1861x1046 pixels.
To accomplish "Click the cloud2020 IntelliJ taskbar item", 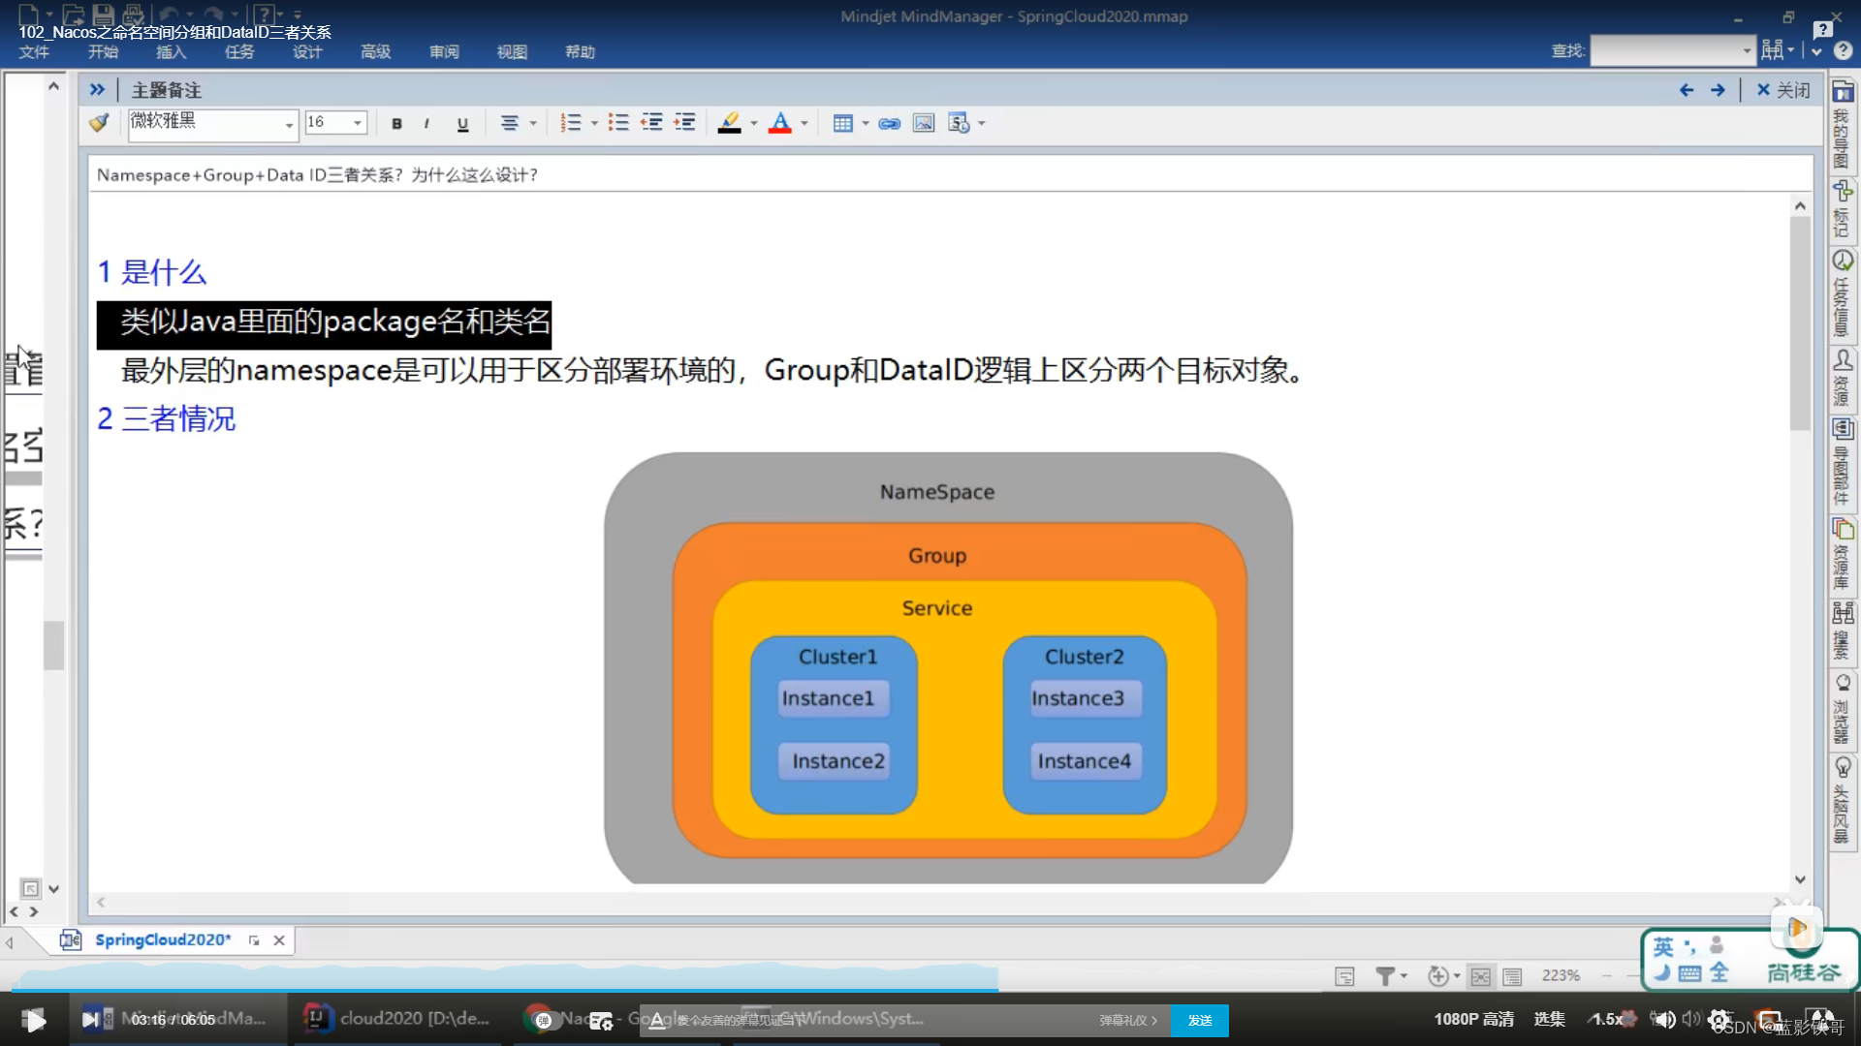I will click(396, 1018).
